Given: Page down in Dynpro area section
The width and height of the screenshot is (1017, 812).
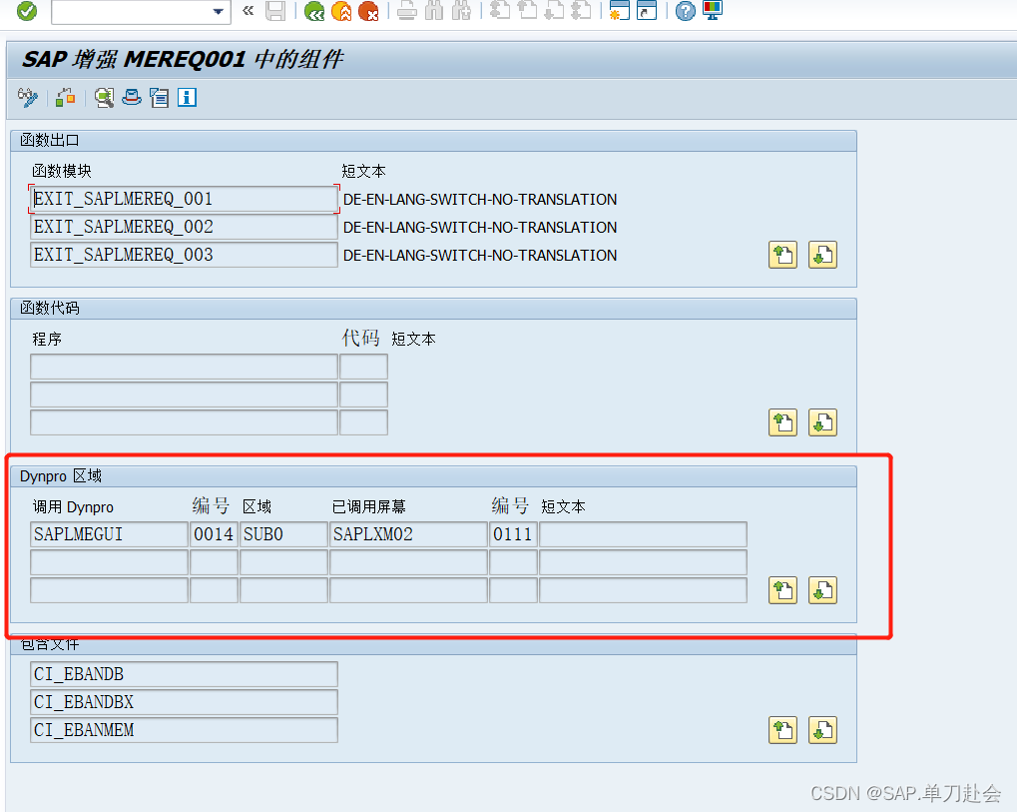Looking at the screenshot, I should 822,590.
